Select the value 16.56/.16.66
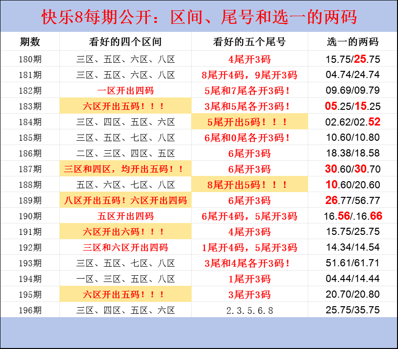398x349 pixels. pyautogui.click(x=353, y=216)
